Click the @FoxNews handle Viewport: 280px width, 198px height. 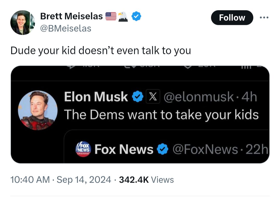[205, 149]
